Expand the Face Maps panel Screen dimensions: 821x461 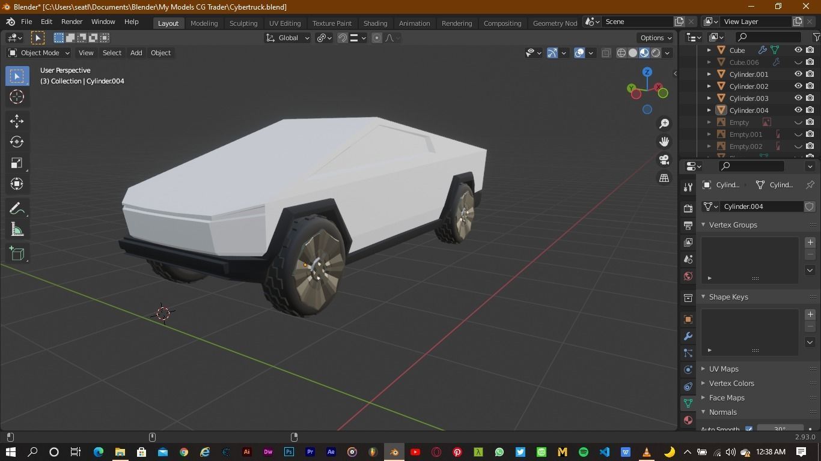point(703,398)
